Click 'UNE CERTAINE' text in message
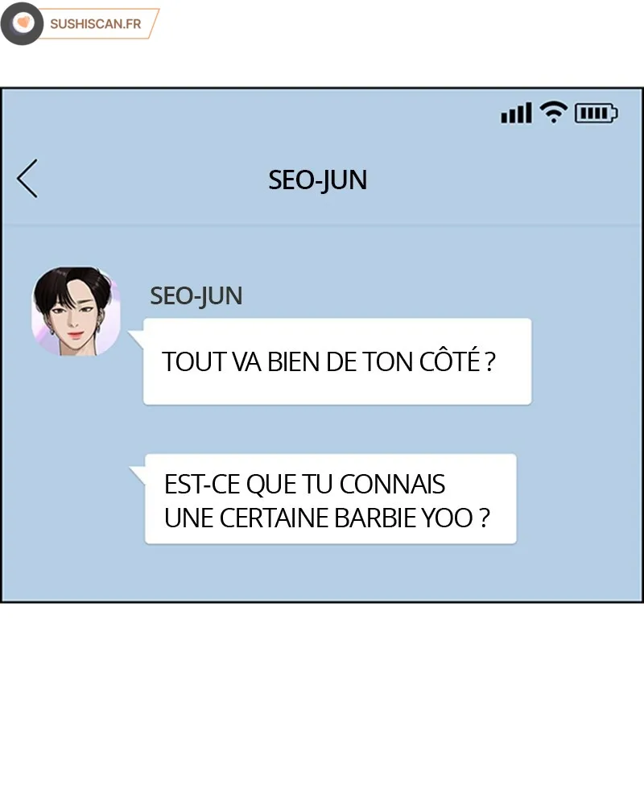The height and width of the screenshot is (805, 644). (x=247, y=518)
